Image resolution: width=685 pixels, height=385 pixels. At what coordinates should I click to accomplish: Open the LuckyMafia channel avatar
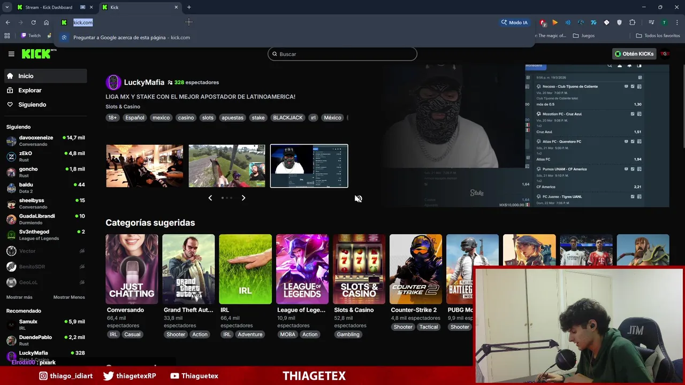point(113,82)
